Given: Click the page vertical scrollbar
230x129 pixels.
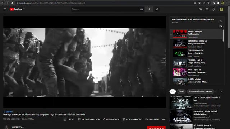Looking at the screenshot, I should click(229, 27).
